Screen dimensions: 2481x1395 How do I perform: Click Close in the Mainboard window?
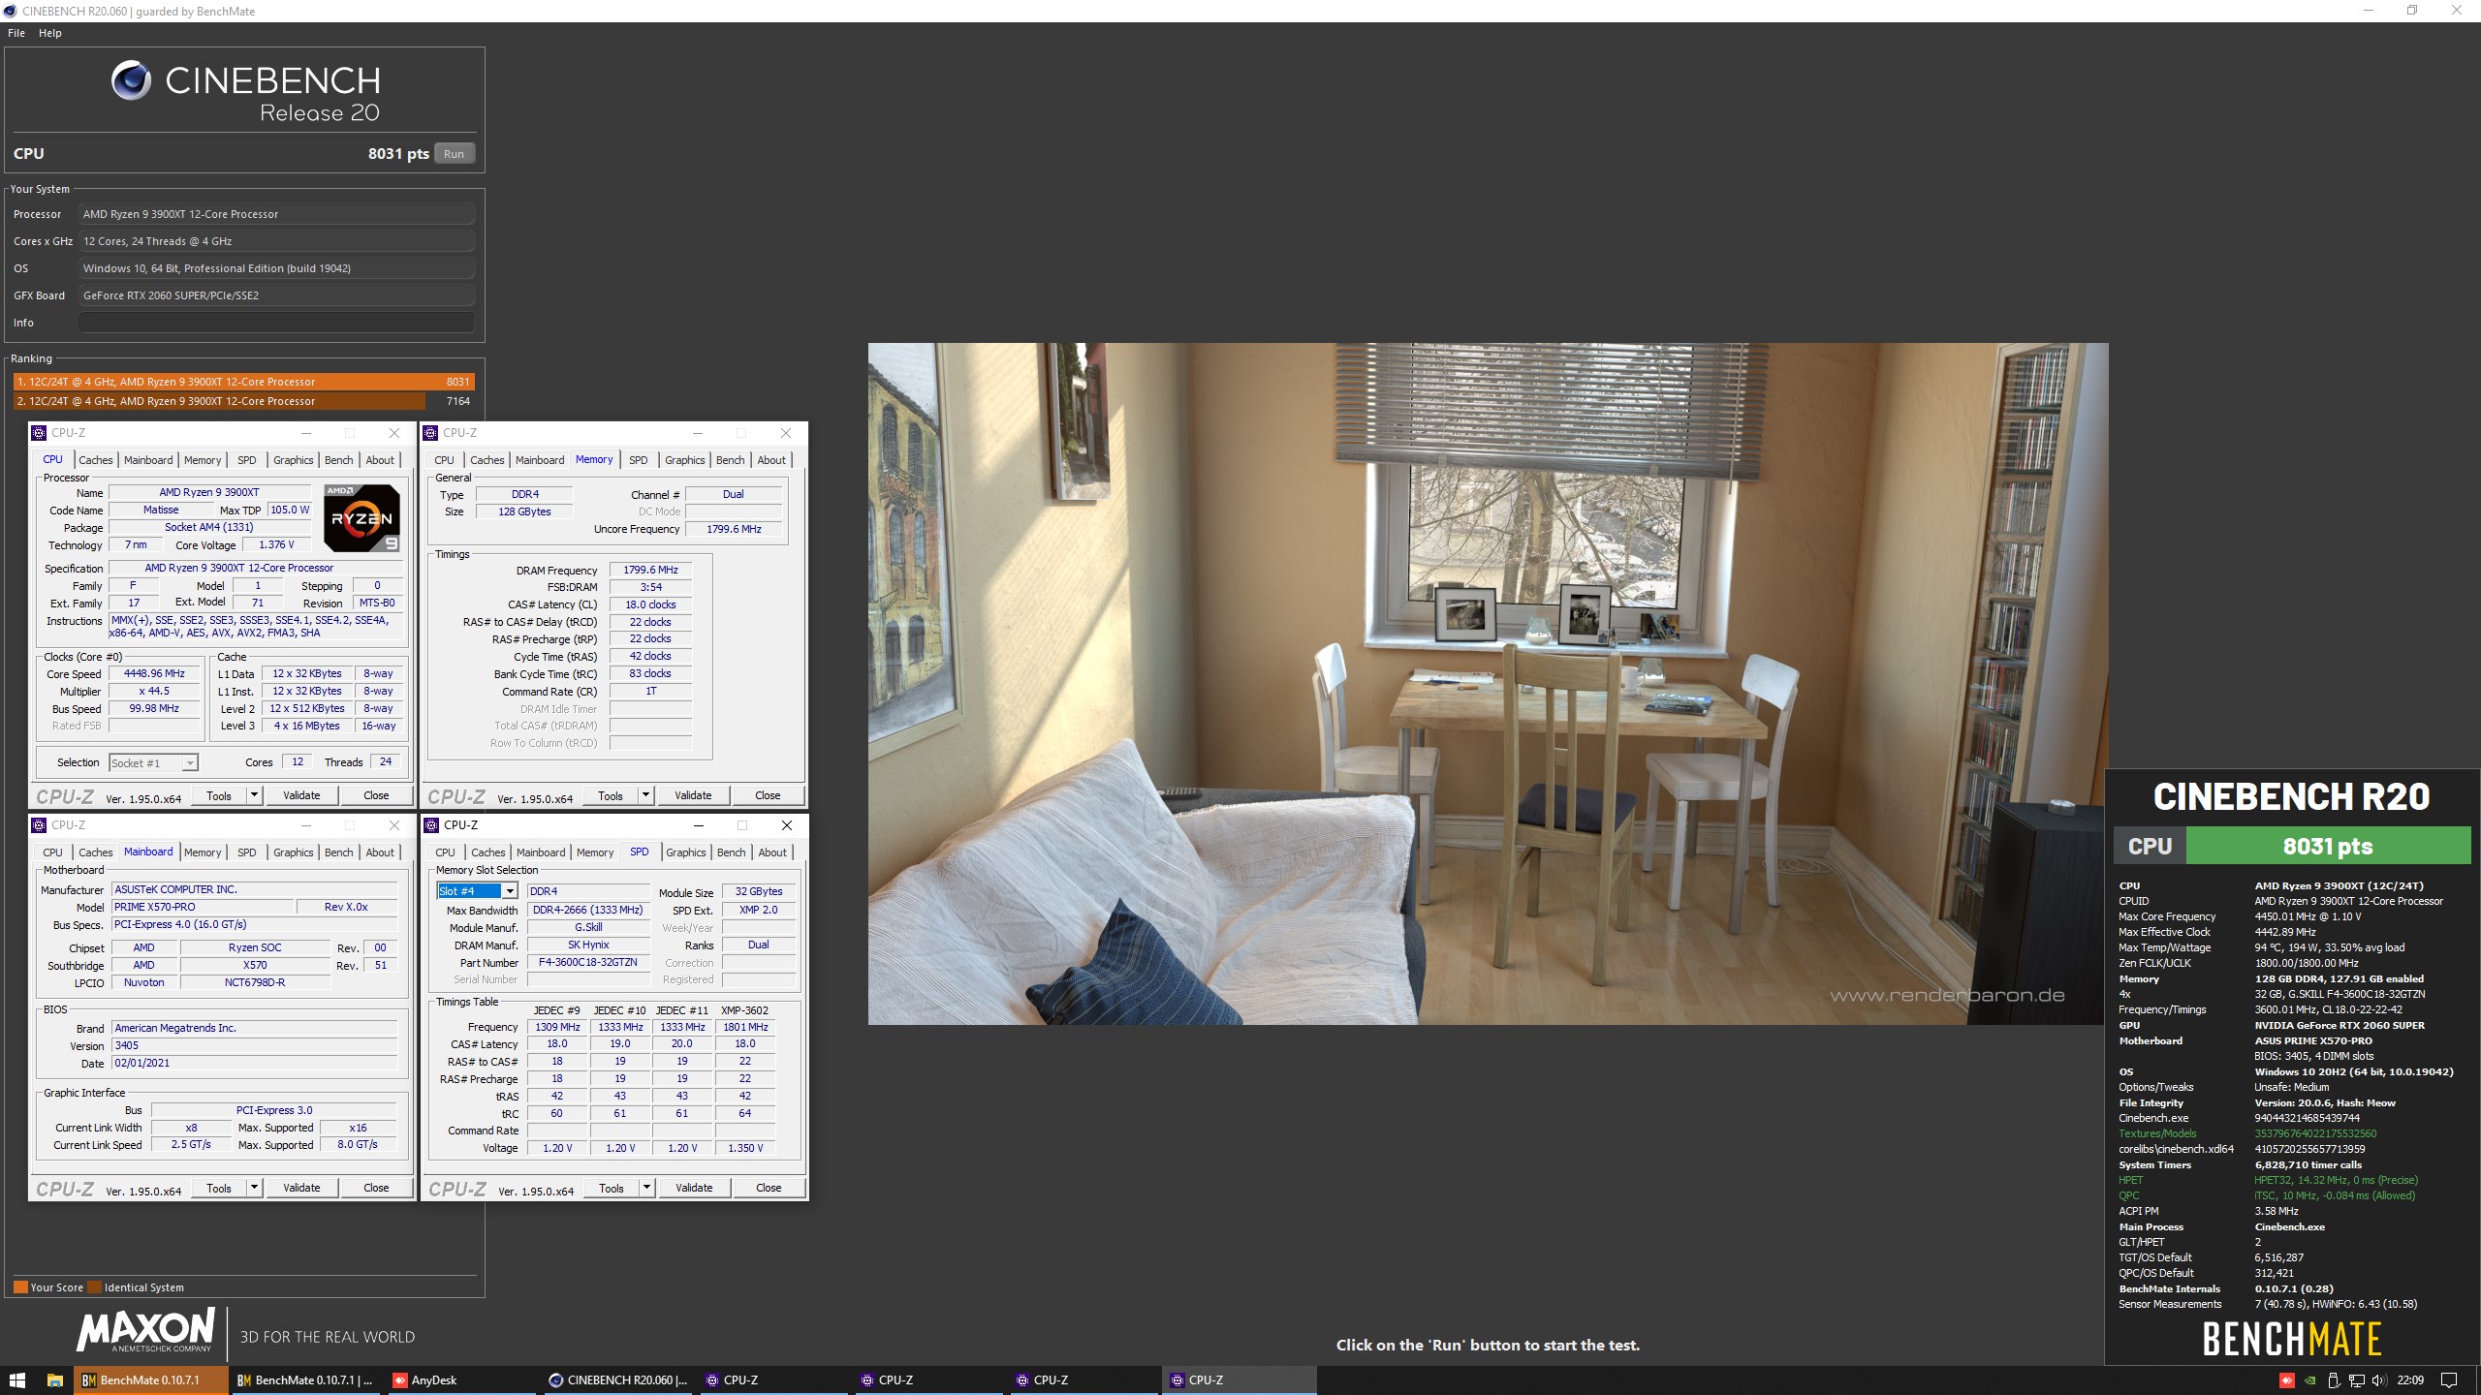click(376, 1188)
